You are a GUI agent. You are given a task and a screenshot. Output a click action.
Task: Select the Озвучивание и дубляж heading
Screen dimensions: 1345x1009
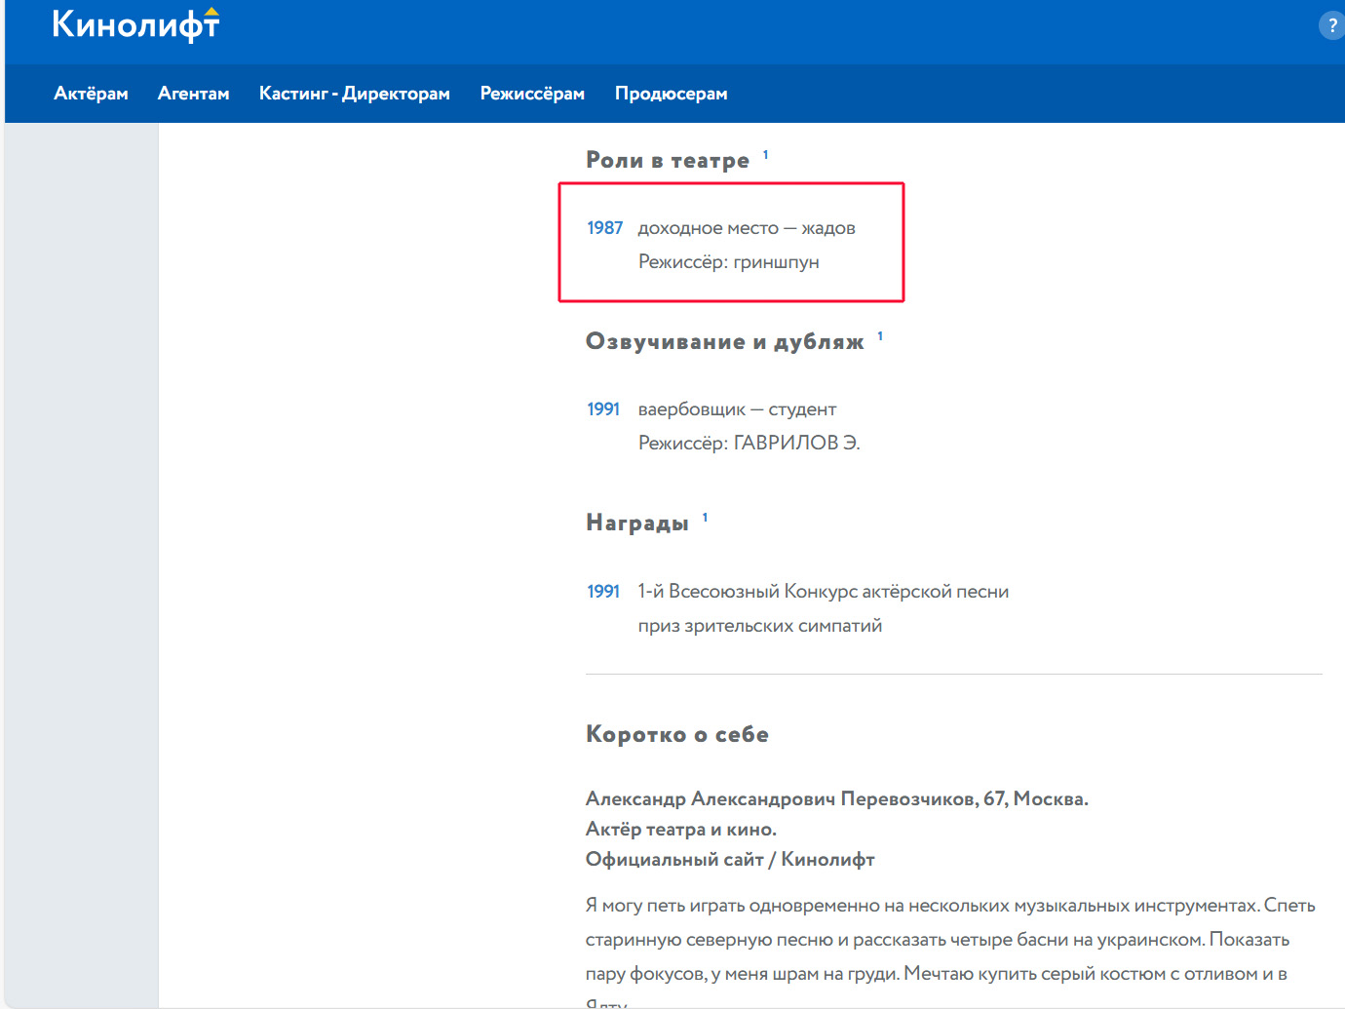pos(724,341)
